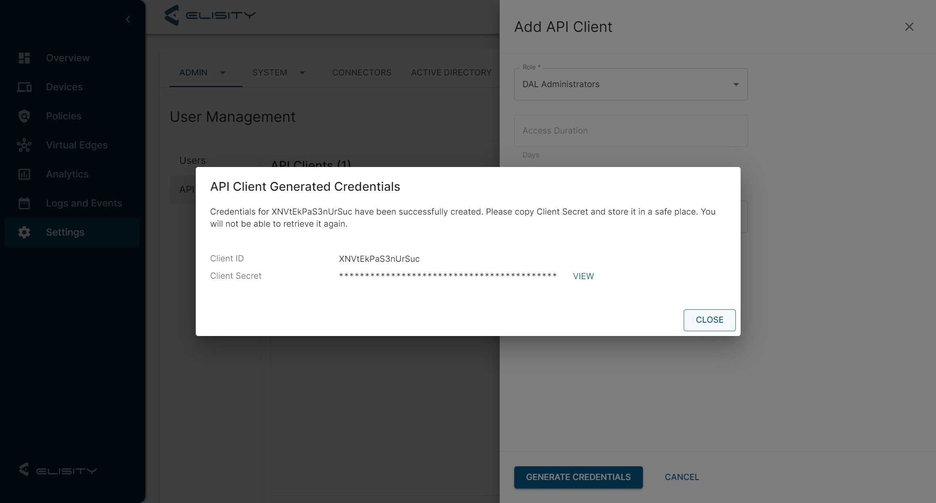This screenshot has height=503, width=936.
Task: Collapse the sidebar with chevron arrow
Action: click(x=128, y=19)
